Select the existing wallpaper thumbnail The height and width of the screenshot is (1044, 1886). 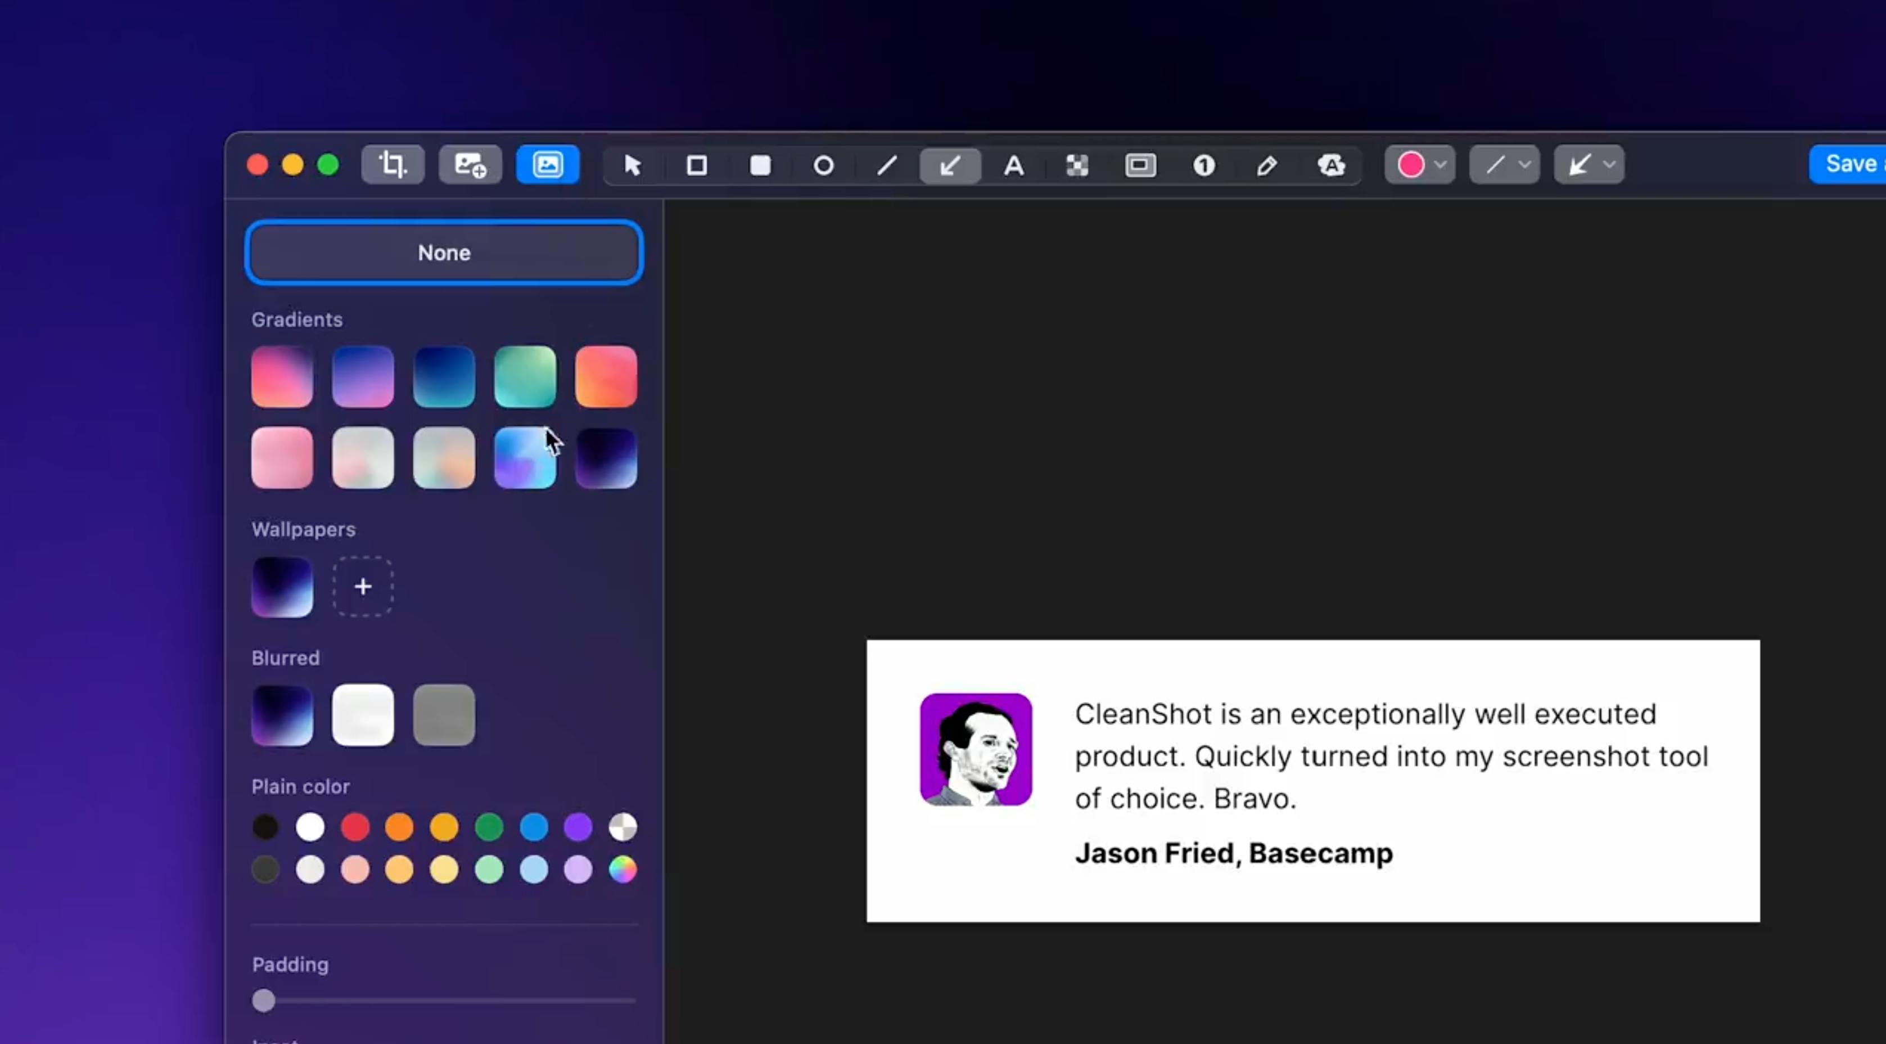(282, 587)
